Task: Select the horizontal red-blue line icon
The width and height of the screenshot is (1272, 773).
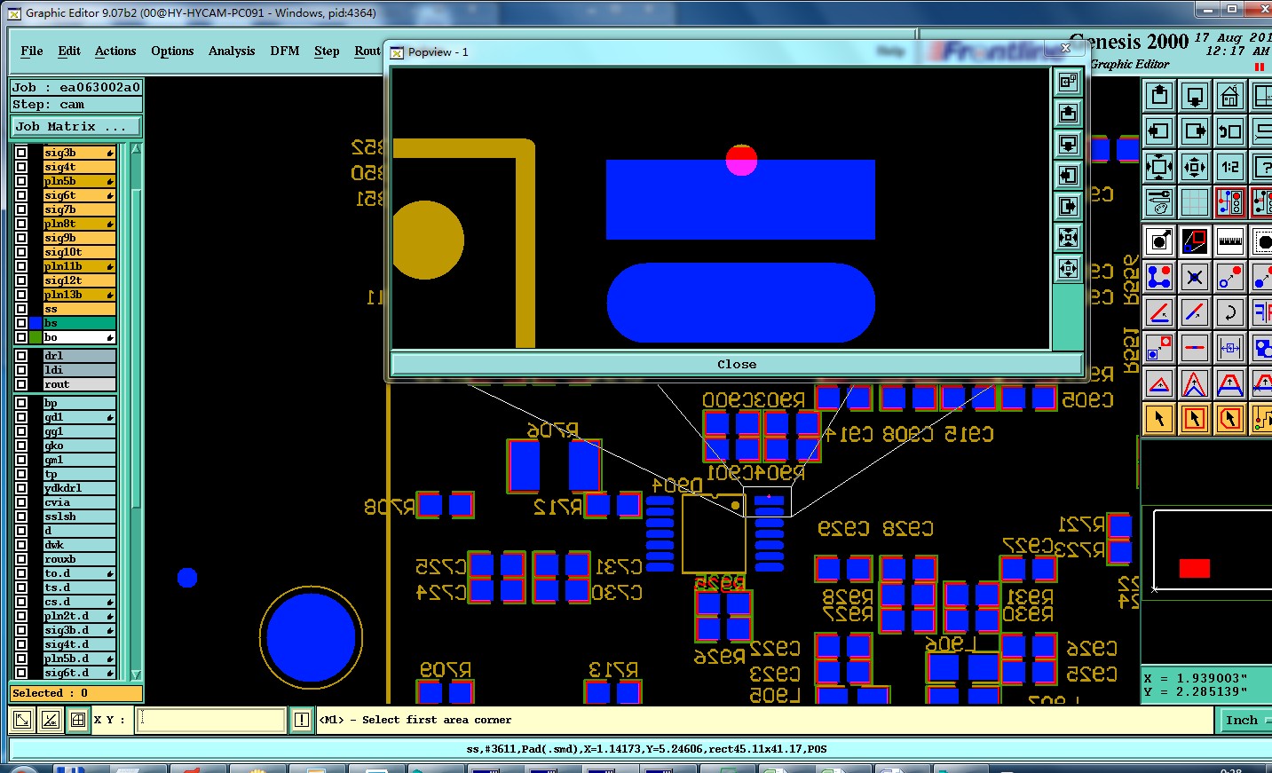Action: (1195, 348)
